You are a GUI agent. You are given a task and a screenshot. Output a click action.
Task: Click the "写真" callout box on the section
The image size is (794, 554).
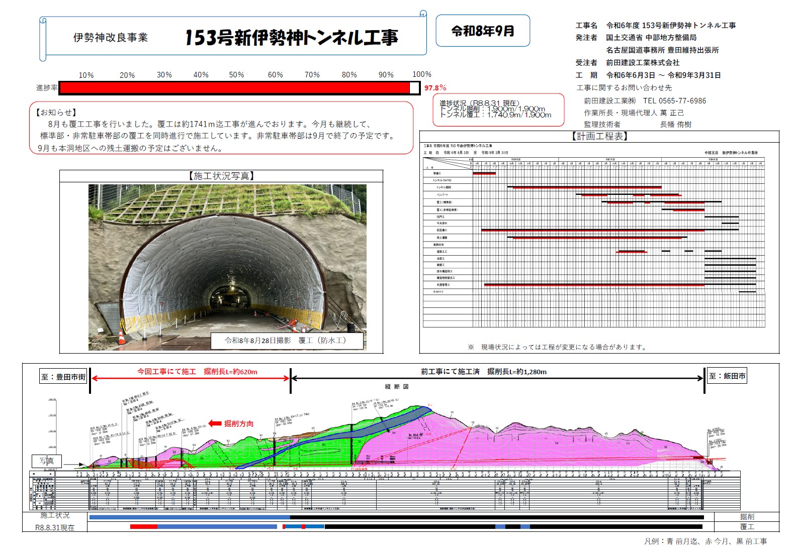(47, 461)
